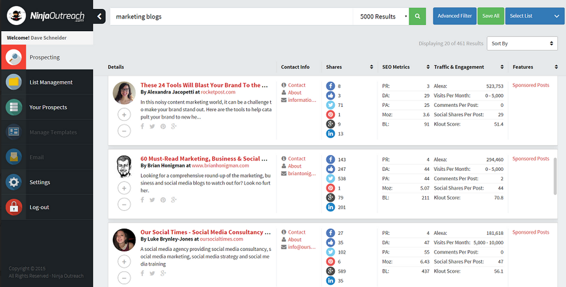566x287 pixels.
Task: Open Prospecting from the sidebar
Action: (47, 57)
